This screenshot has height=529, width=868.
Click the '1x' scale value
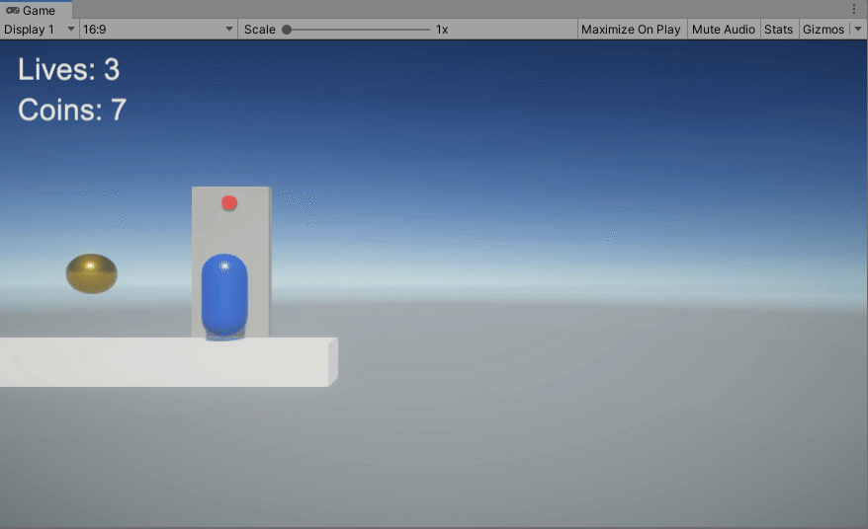point(442,30)
